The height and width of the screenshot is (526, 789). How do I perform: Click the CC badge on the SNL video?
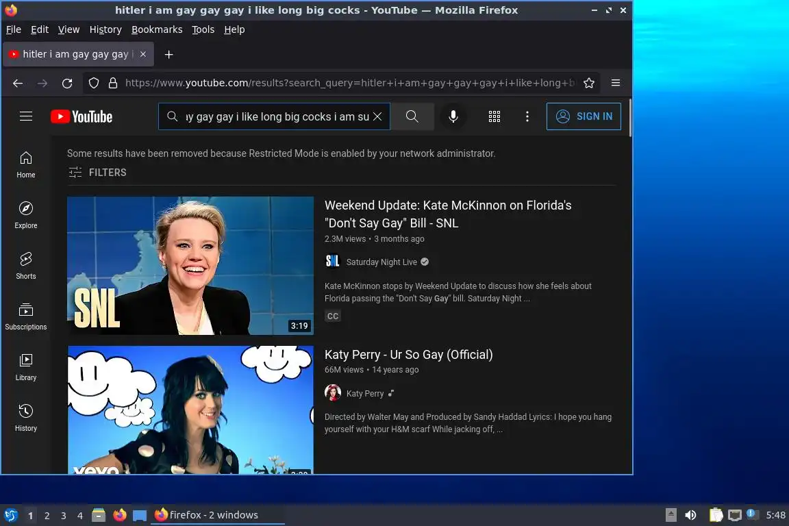coord(333,316)
